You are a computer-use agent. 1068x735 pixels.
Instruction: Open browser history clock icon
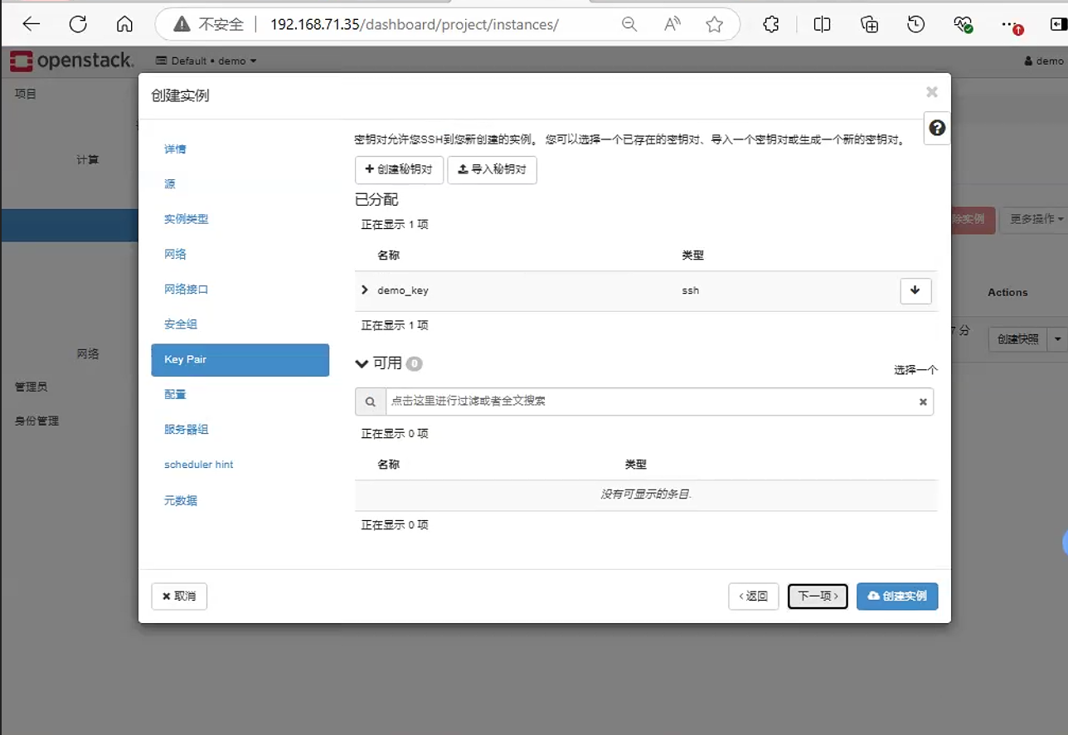[916, 25]
